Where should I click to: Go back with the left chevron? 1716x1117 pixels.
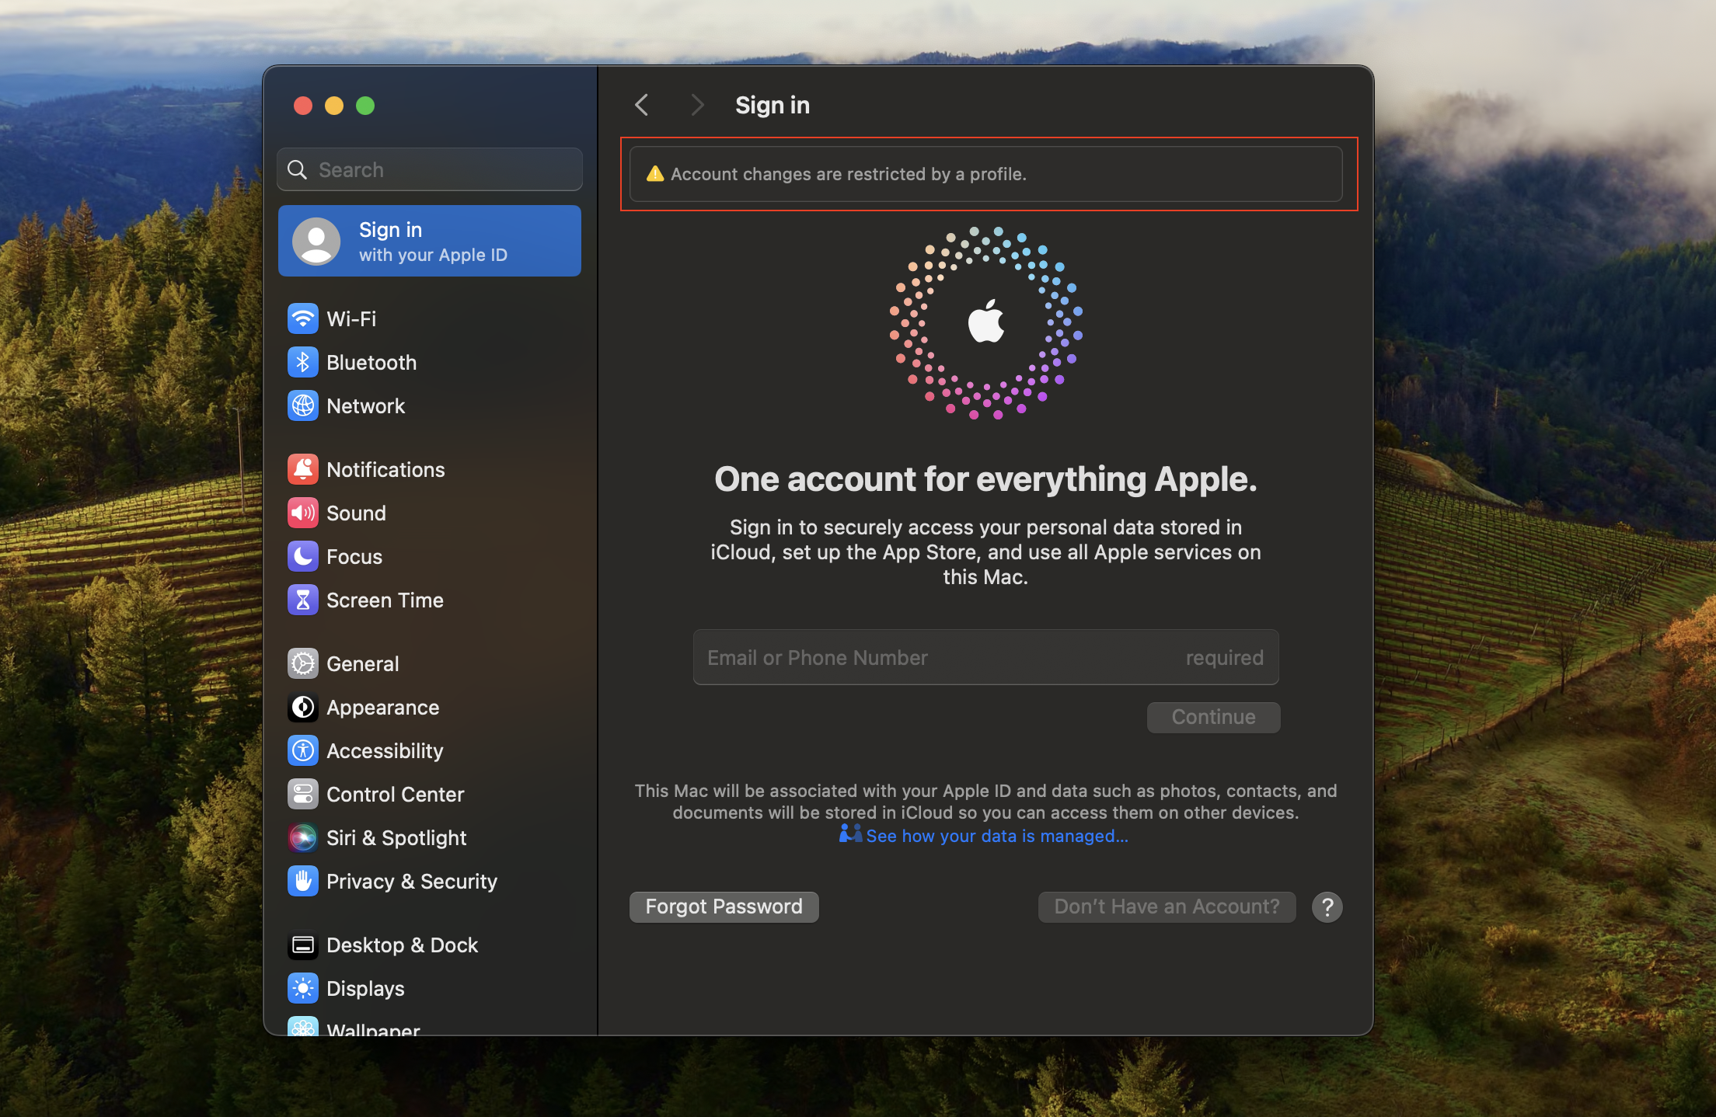[x=642, y=105]
